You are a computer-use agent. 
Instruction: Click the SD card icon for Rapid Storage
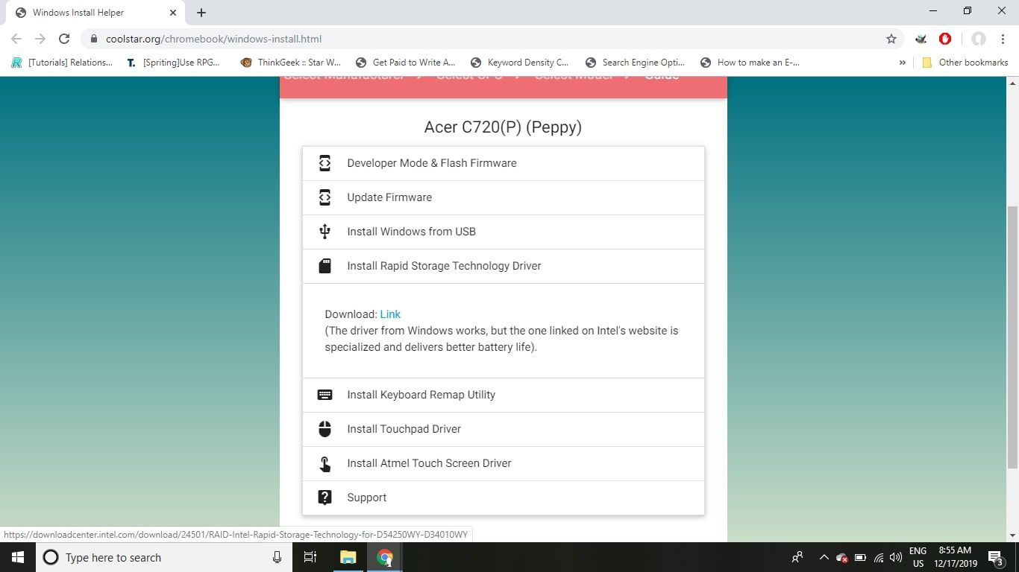tap(324, 266)
